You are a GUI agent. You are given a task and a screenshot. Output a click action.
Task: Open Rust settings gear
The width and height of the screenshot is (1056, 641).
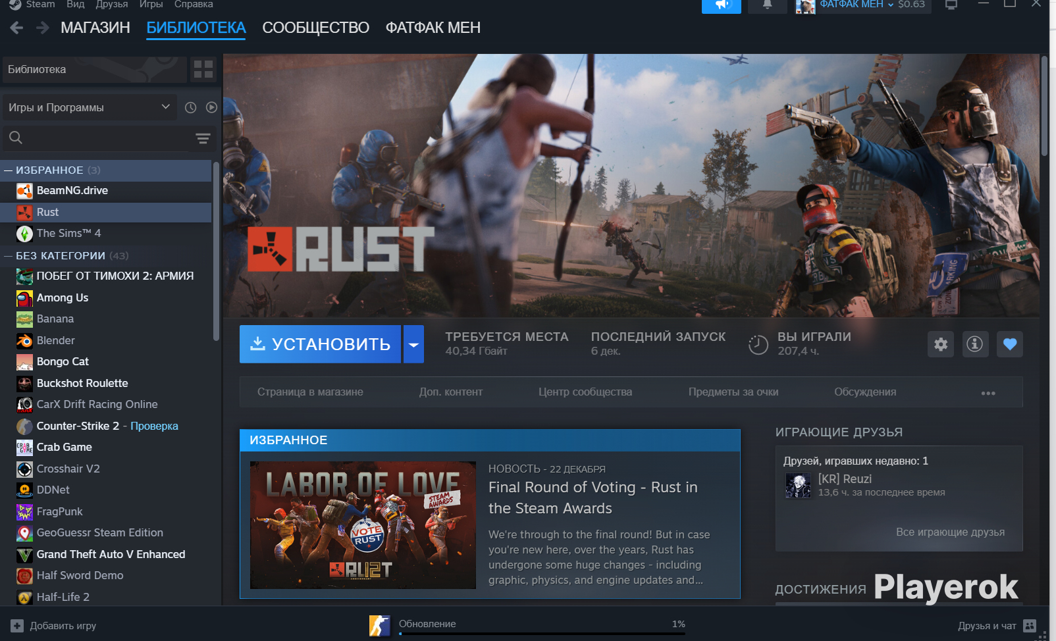(x=941, y=344)
